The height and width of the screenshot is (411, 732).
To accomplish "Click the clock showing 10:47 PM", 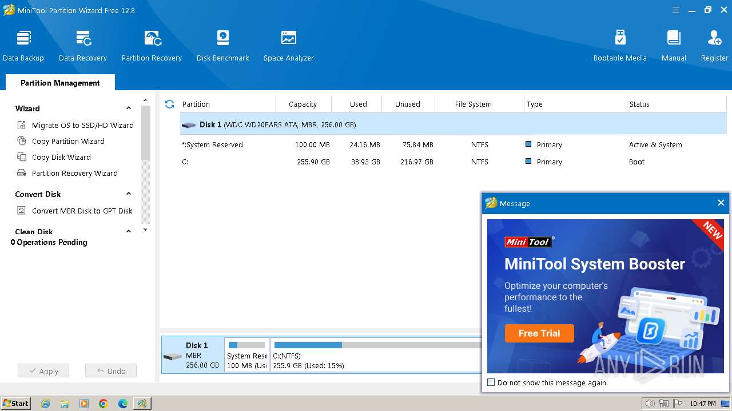I will (x=703, y=404).
